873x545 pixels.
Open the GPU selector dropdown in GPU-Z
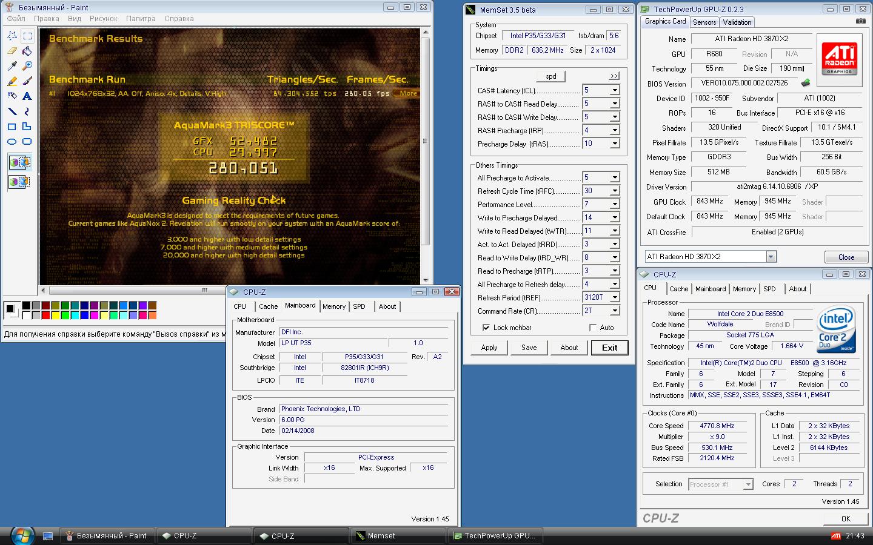(771, 257)
